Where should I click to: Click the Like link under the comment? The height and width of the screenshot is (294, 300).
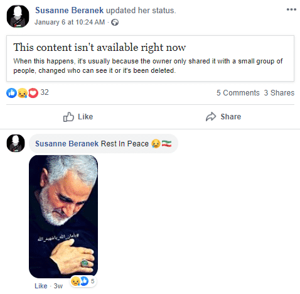pos(41,286)
